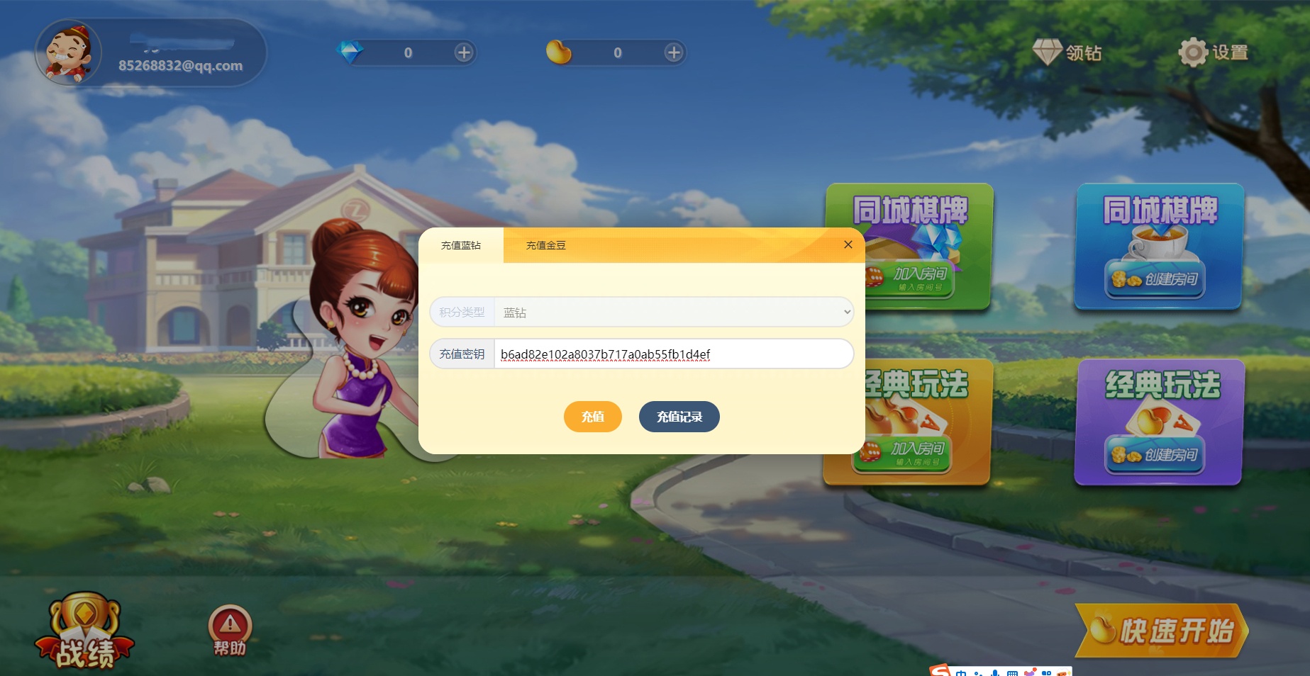Create room in blue 同城棋牌 card
The width and height of the screenshot is (1310, 676).
pos(1155,280)
